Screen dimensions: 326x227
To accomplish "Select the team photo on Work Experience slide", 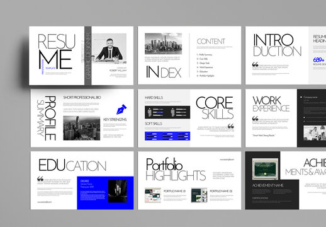I will click(315, 133).
